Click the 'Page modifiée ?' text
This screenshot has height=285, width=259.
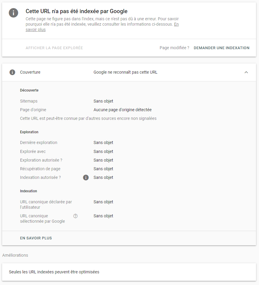coord(174,48)
